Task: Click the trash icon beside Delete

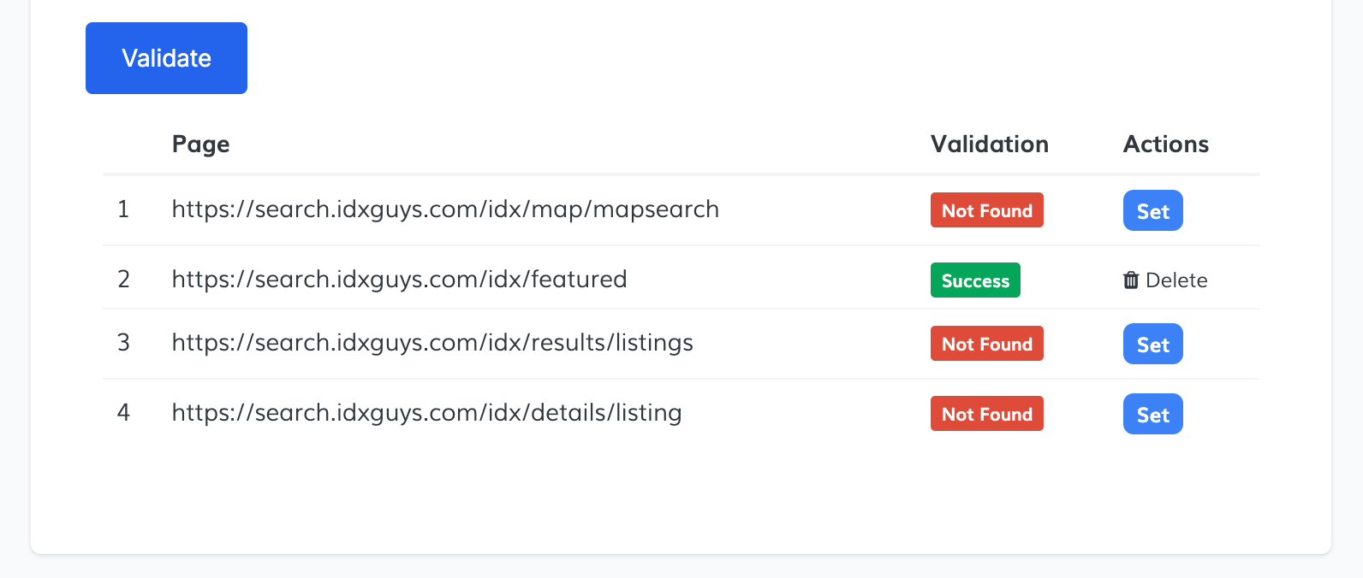Action: tap(1131, 280)
